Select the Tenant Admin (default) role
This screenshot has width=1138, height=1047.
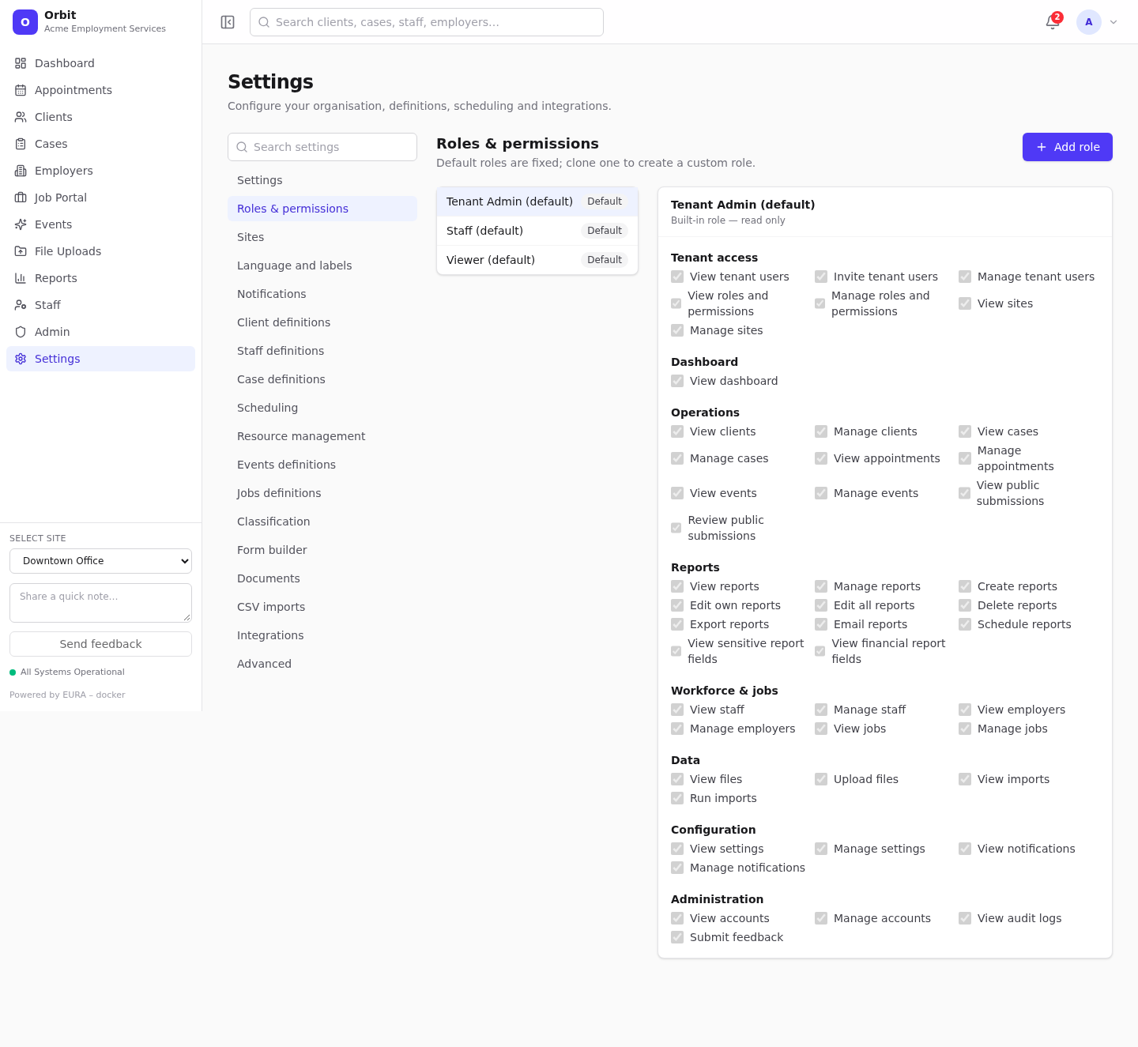point(537,201)
